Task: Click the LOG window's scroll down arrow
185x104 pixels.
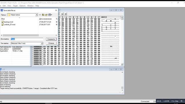Action: tap(122, 90)
